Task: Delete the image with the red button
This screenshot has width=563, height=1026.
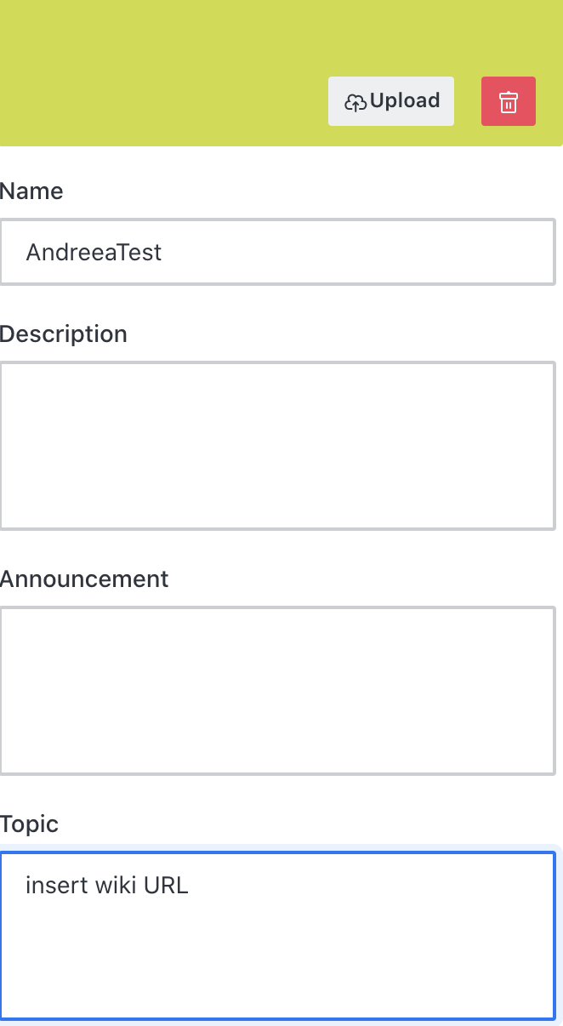Action: [x=508, y=101]
